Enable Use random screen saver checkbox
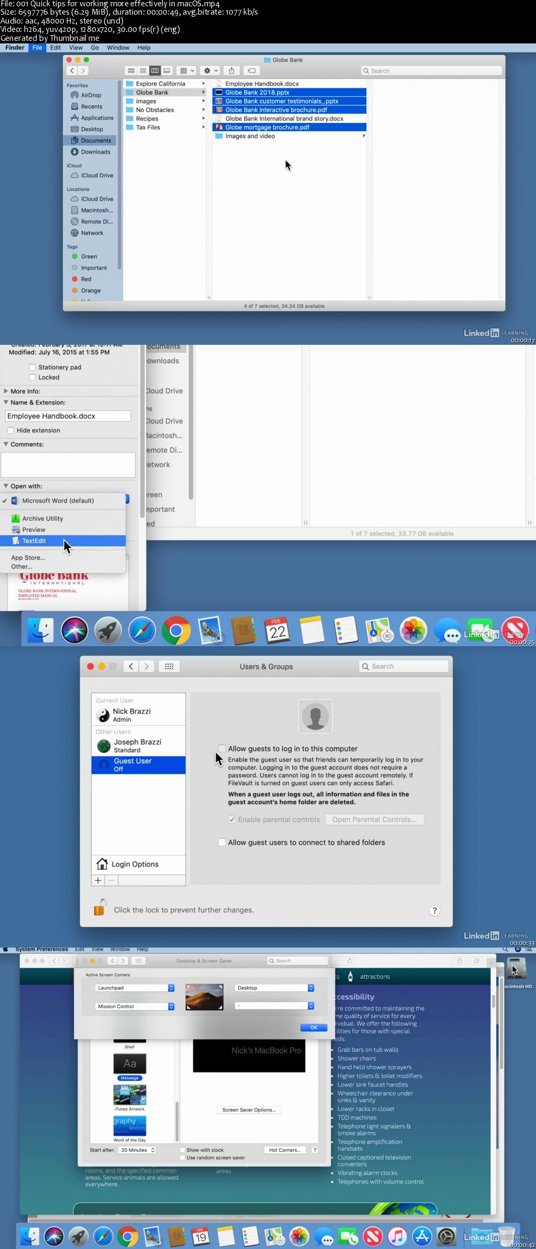The image size is (536, 1249). tap(182, 1157)
